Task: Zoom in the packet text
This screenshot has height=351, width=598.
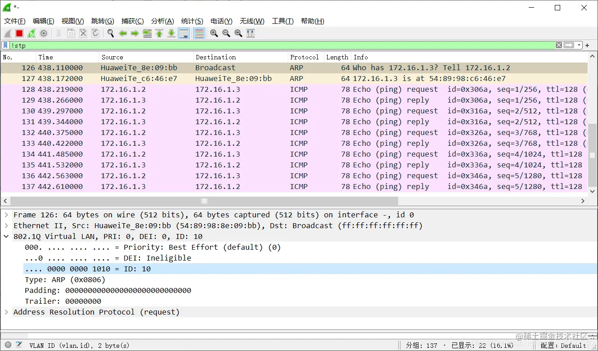Action: 214,33
